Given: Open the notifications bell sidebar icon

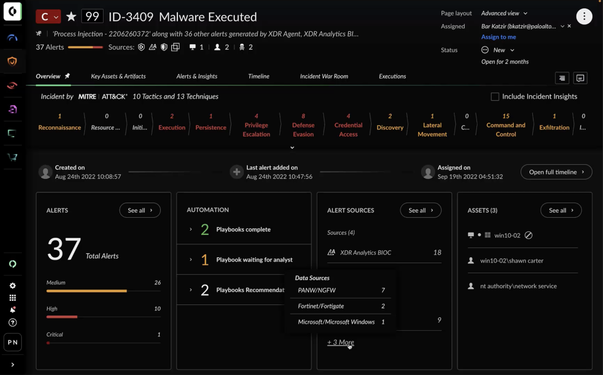Looking at the screenshot, I should [13, 310].
